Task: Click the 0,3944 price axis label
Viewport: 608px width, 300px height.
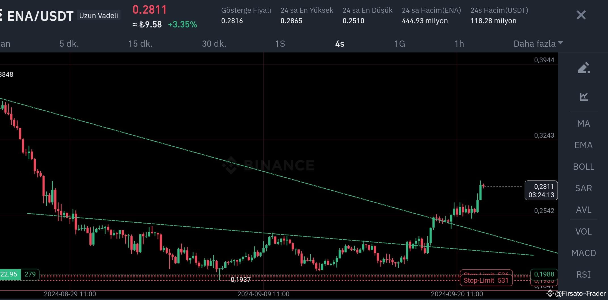Action: [544, 60]
